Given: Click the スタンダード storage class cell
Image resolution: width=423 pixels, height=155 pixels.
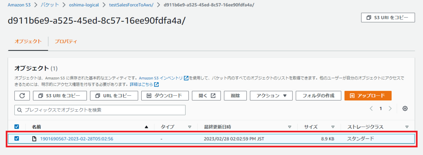Looking at the screenshot, I should coord(361,139).
